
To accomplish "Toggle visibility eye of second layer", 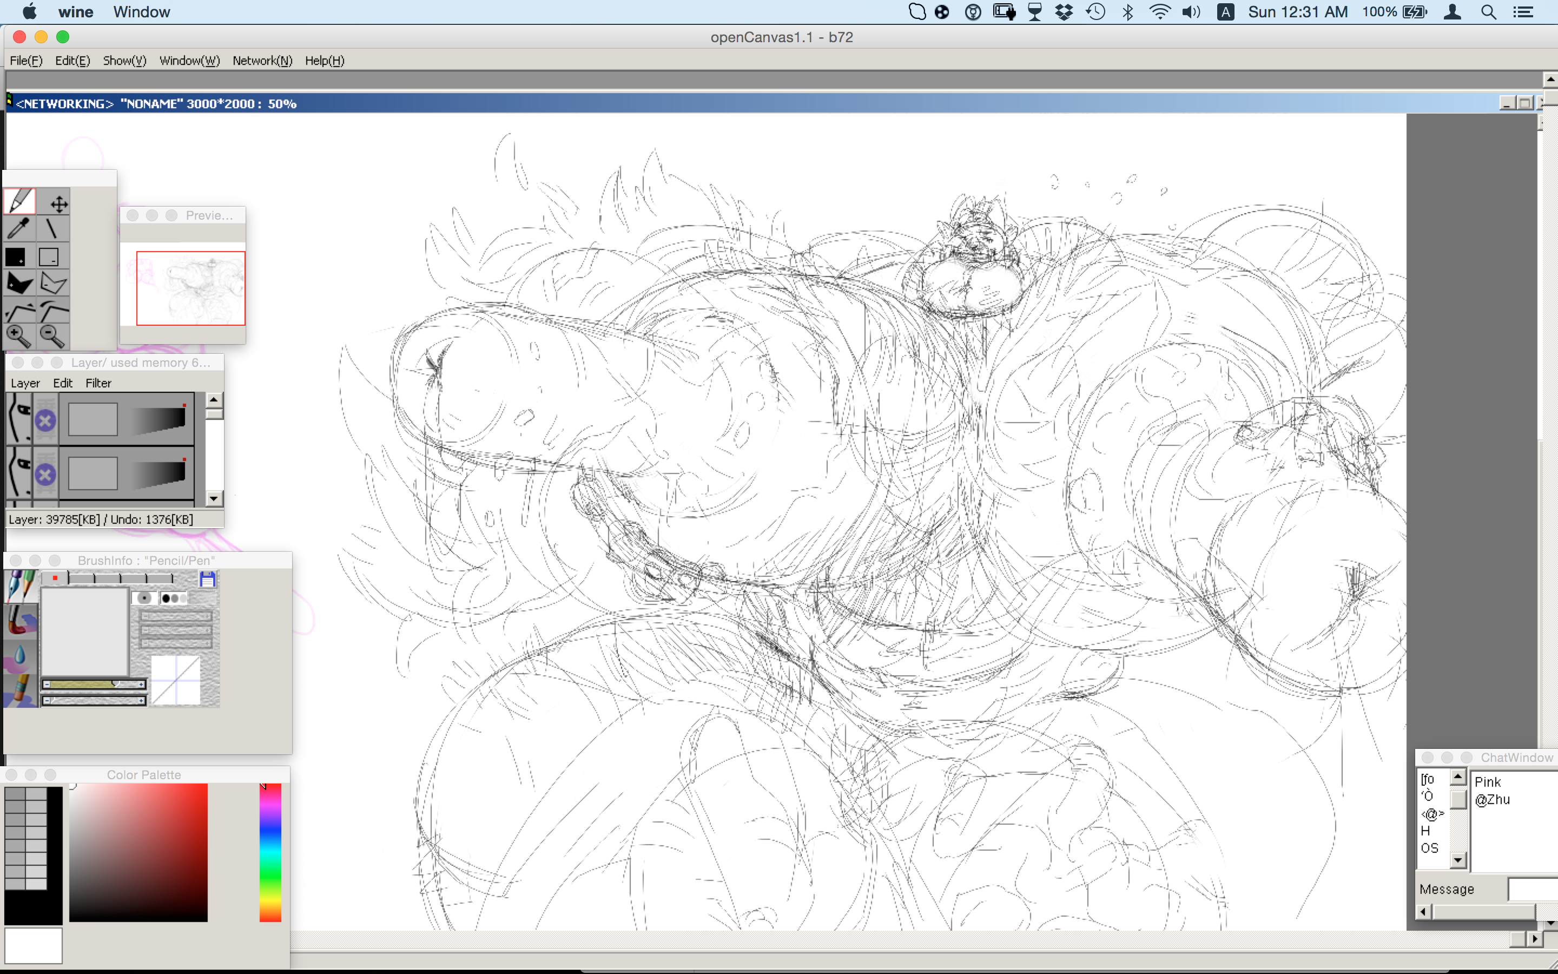I will [19, 474].
